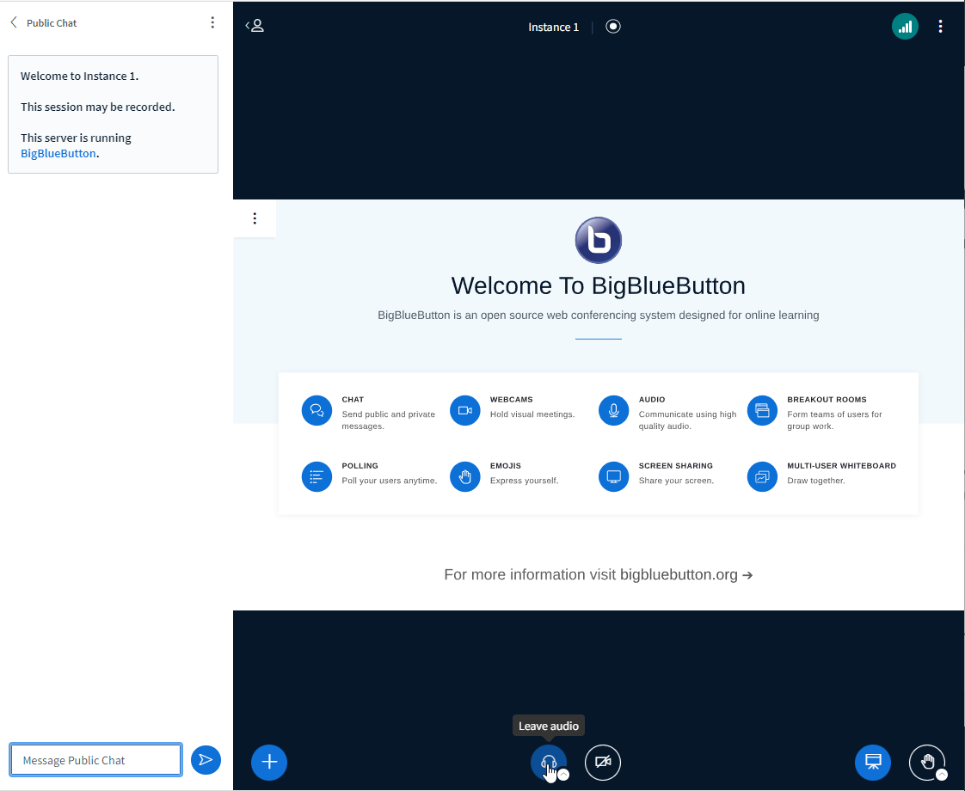
Task: Click the BREAKOUT ROOMS label
Action: click(827, 399)
